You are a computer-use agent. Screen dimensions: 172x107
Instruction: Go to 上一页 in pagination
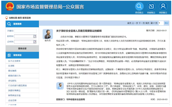[135, 23]
